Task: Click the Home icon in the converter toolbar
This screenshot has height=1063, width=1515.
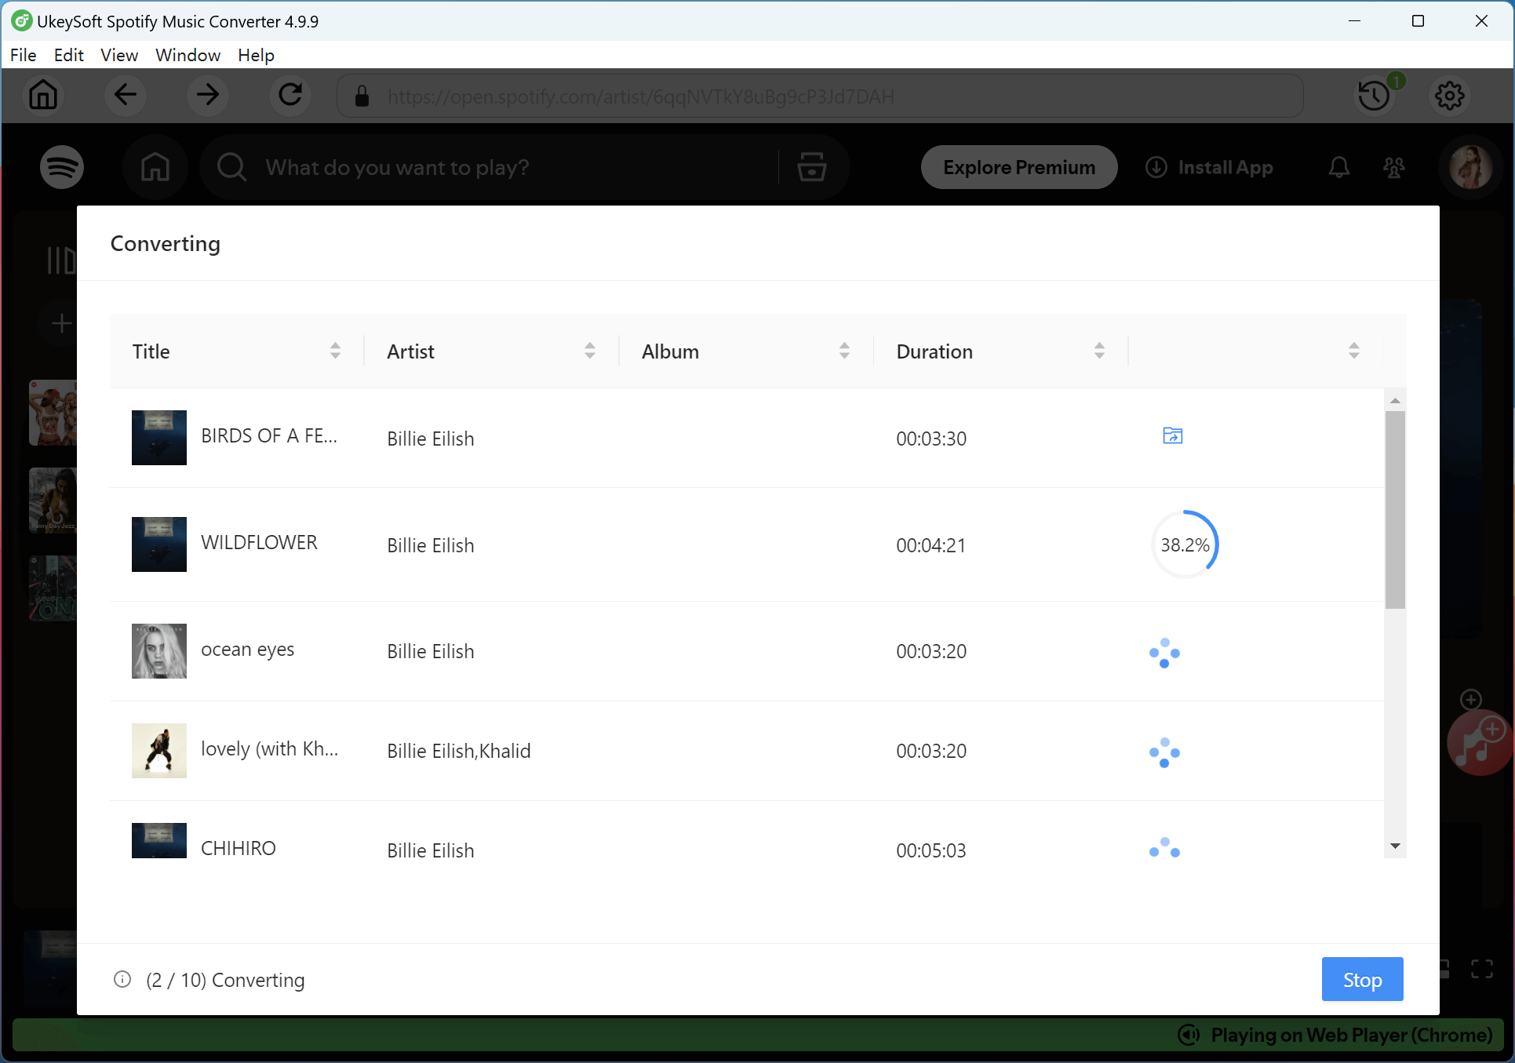Action: [43, 96]
